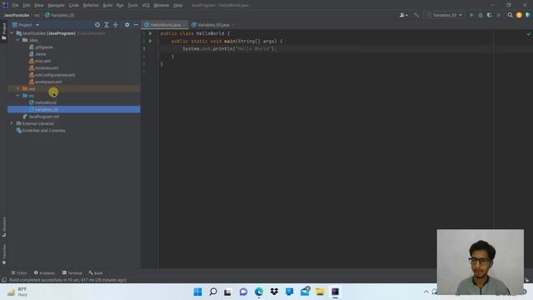This screenshot has width=533, height=300.
Task: Open Dropbox from the taskbar
Action: click(x=274, y=292)
